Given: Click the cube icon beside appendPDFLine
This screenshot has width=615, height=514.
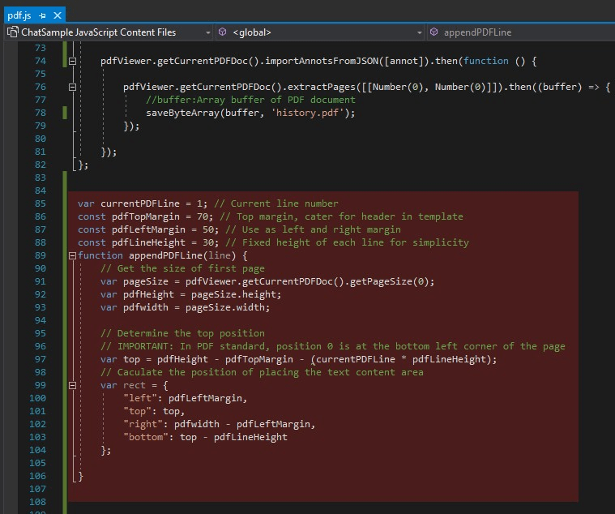Looking at the screenshot, I should [x=433, y=32].
